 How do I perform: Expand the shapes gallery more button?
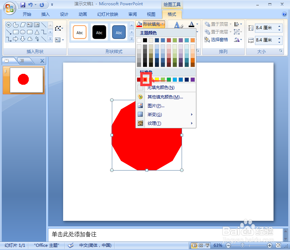tap(50, 39)
